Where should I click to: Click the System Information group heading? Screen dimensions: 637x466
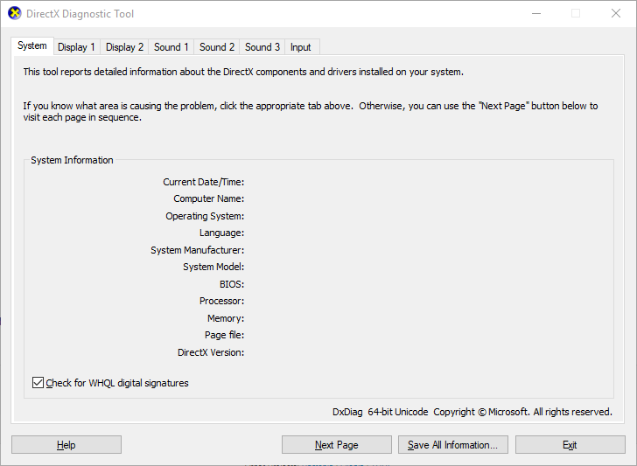(72, 160)
